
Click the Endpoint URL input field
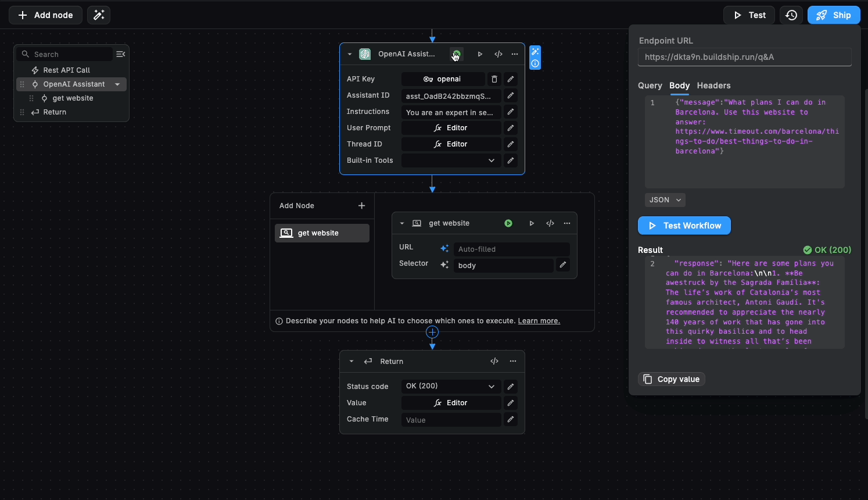744,57
